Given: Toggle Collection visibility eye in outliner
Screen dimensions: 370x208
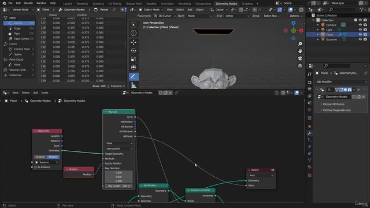Looking at the screenshot, I should coord(360,20).
